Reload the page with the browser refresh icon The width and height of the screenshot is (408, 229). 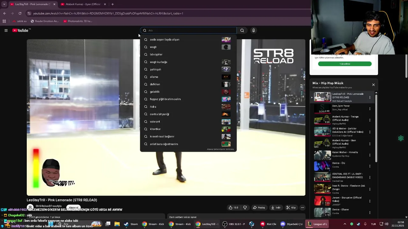click(x=20, y=13)
